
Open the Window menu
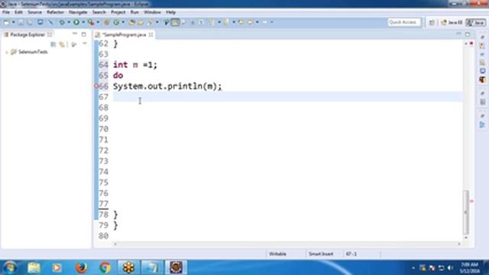point(152,12)
